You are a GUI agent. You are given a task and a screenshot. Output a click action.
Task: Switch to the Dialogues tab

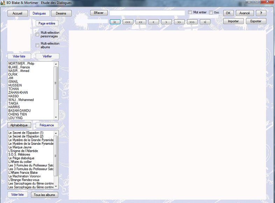point(39,13)
